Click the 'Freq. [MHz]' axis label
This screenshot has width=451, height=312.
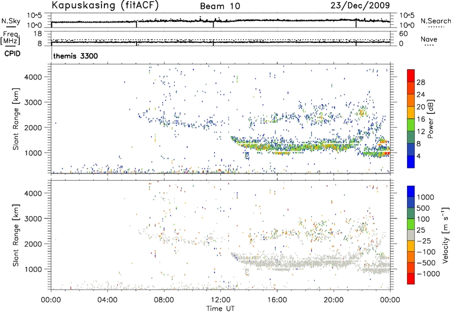(x=11, y=38)
